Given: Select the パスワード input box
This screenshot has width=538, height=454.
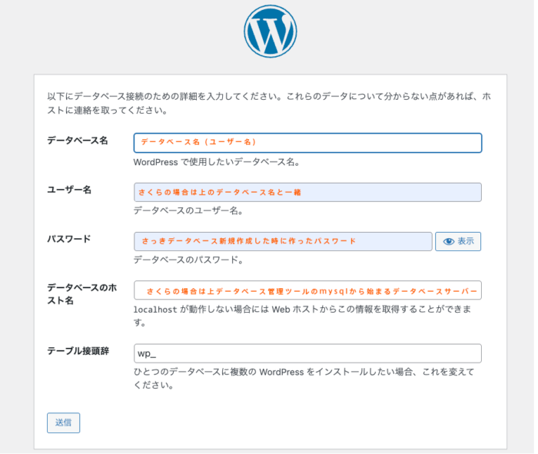Looking at the screenshot, I should click(283, 241).
